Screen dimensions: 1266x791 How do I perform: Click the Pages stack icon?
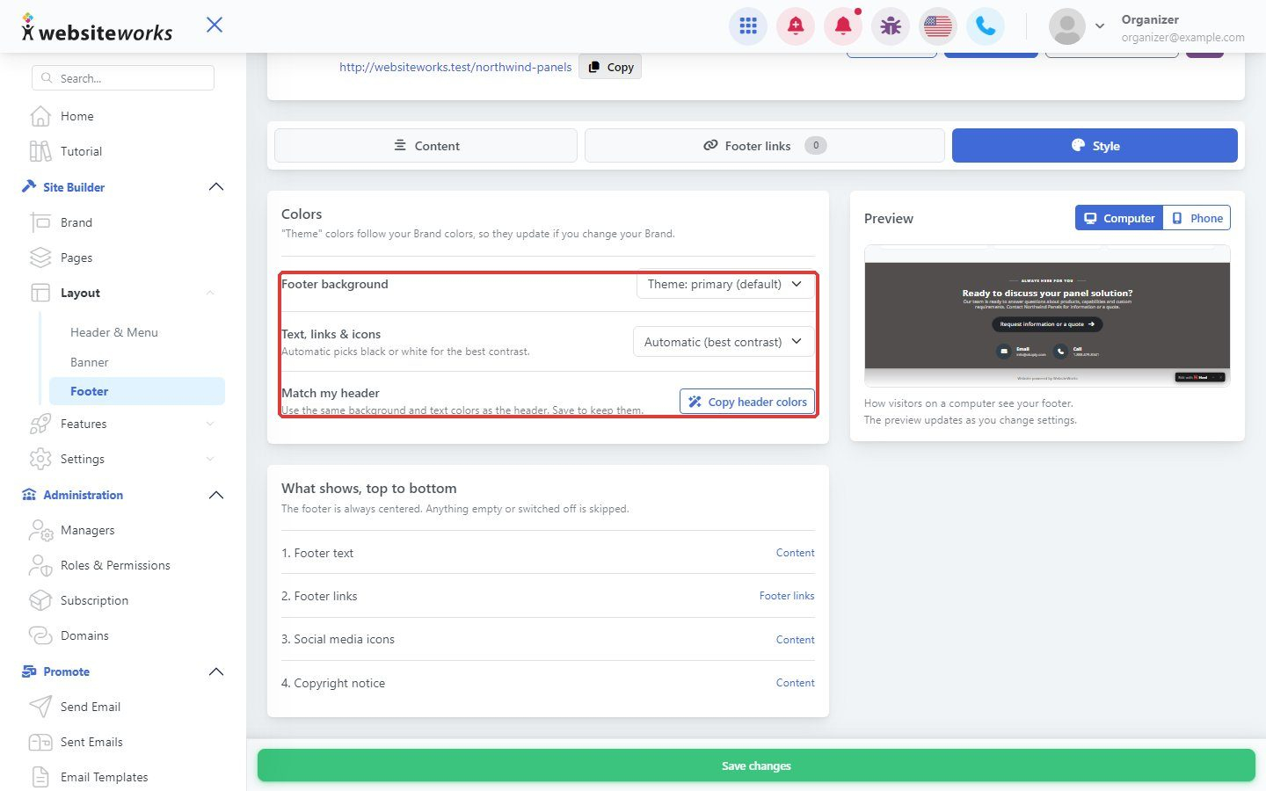click(x=40, y=258)
